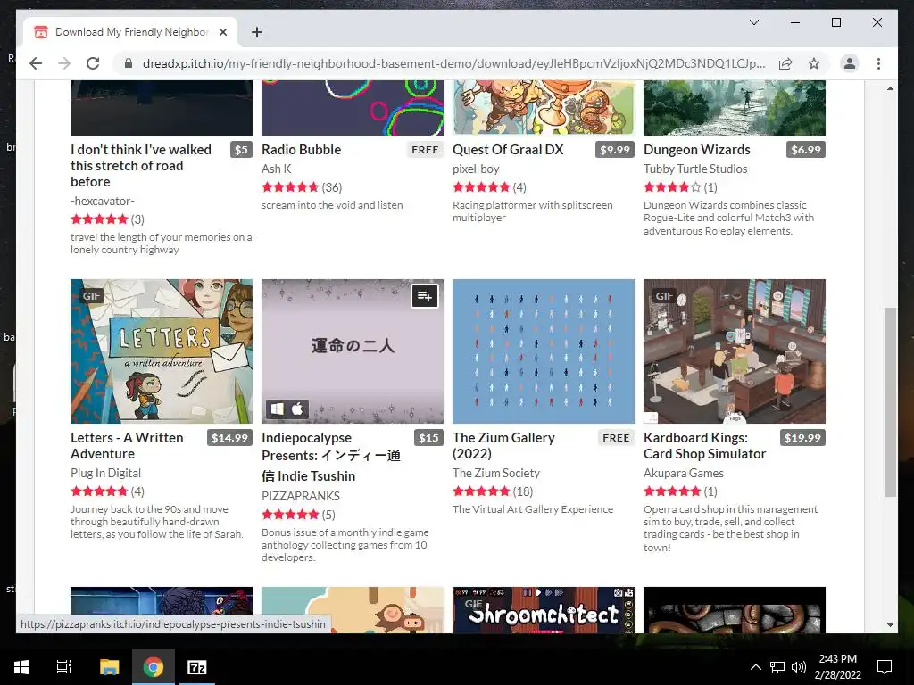Open The Zium Gallery (2022) title link

point(503,446)
